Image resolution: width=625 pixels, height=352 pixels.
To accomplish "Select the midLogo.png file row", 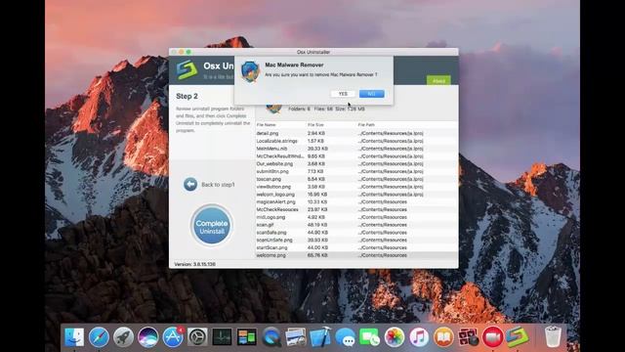I will click(355, 217).
